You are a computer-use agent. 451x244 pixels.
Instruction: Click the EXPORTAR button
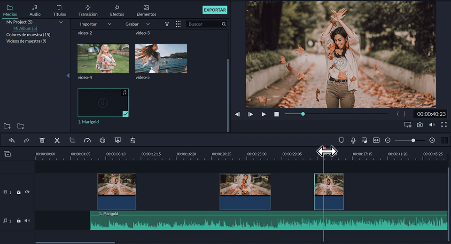[215, 10]
